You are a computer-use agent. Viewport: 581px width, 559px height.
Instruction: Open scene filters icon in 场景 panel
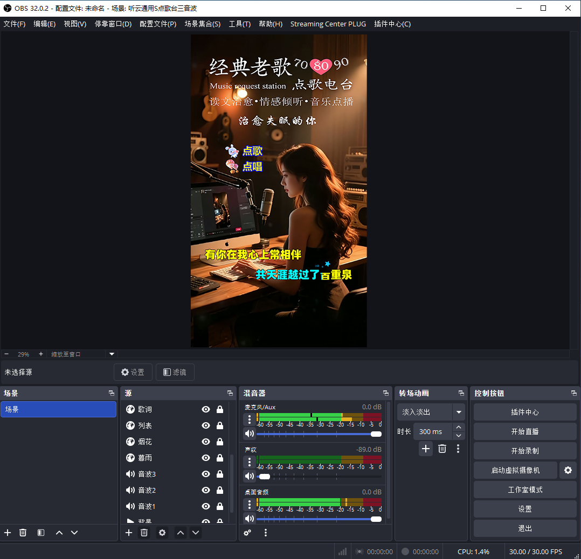[41, 533]
